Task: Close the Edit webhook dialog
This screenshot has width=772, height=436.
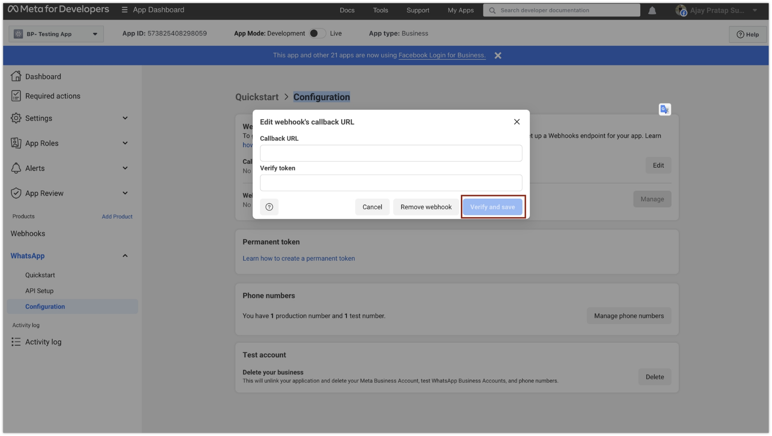Action: [x=517, y=122]
